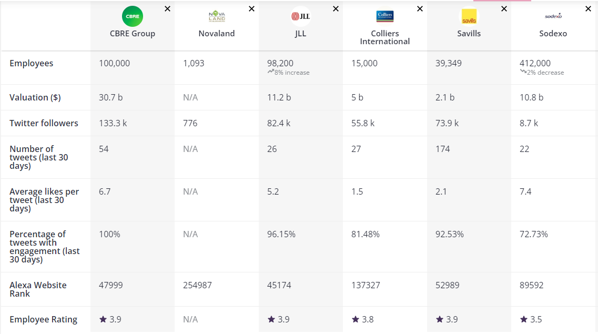Viewport: 598px width, 334px height.
Task: Remove CBRE Group from comparison
Action: pos(167,9)
